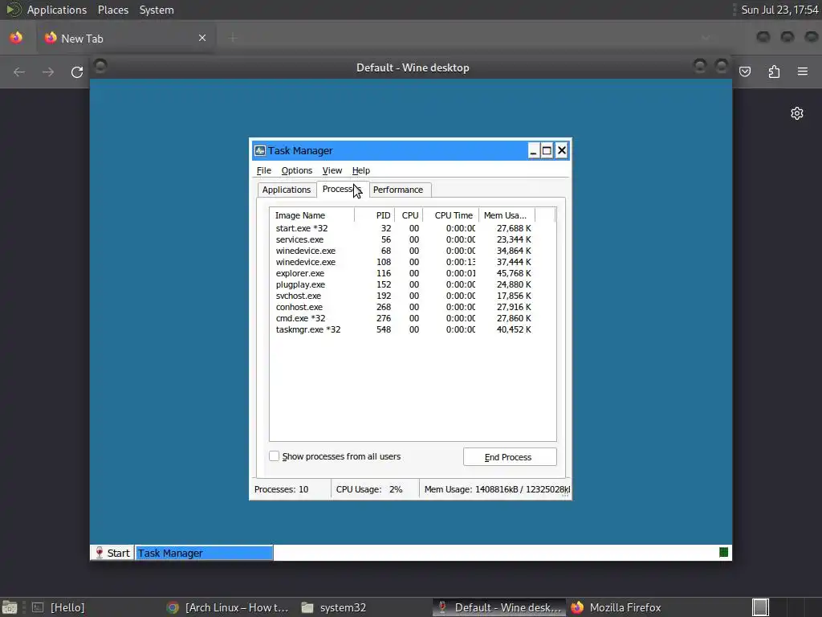Screen dimensions: 822x617
Task: Open the Places menu in top panel
Action: [112, 10]
